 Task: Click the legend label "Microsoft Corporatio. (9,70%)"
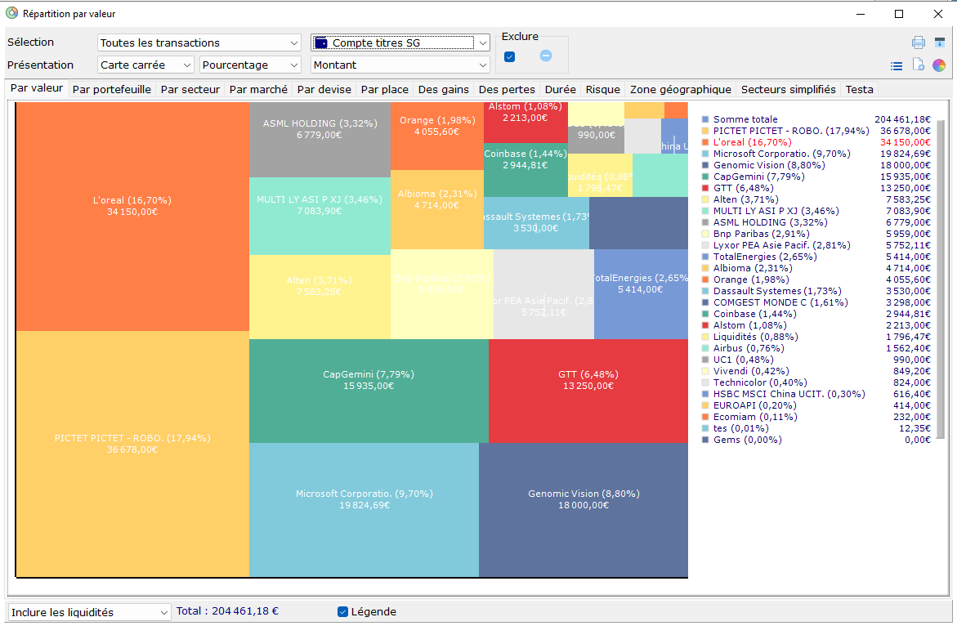click(782, 154)
